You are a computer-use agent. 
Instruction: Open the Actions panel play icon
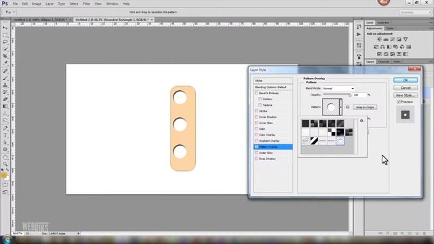point(359,35)
